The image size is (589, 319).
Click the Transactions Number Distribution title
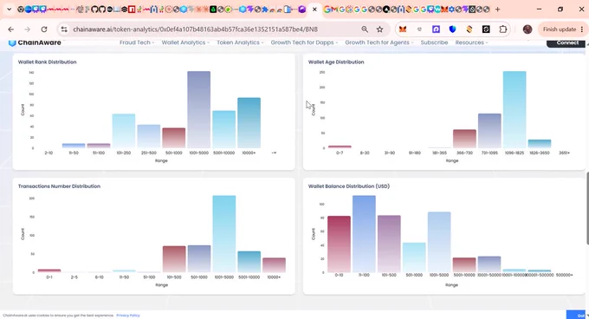pyautogui.click(x=59, y=186)
